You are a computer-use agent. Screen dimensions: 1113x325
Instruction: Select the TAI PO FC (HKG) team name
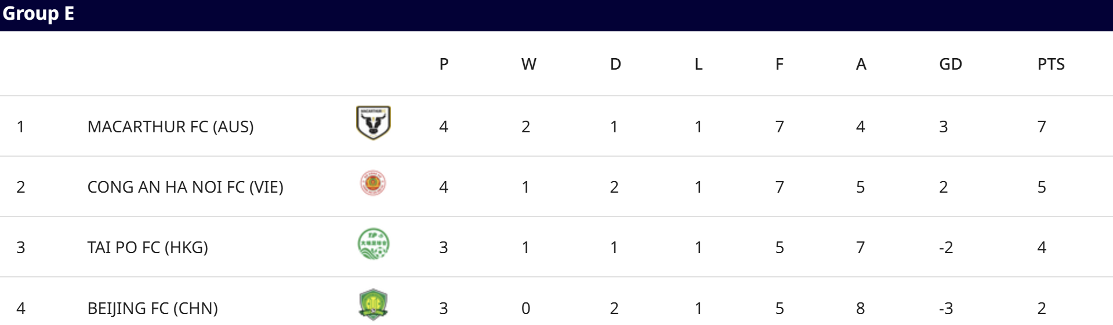(147, 247)
